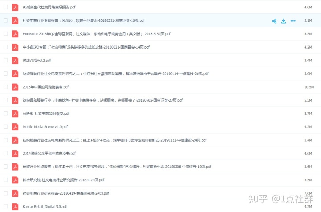The width and height of the screenshot is (321, 212).
Task: Click PDF icon of 传媒行业热点聚焦 拼多多十问 file
Action: click(x=15, y=167)
